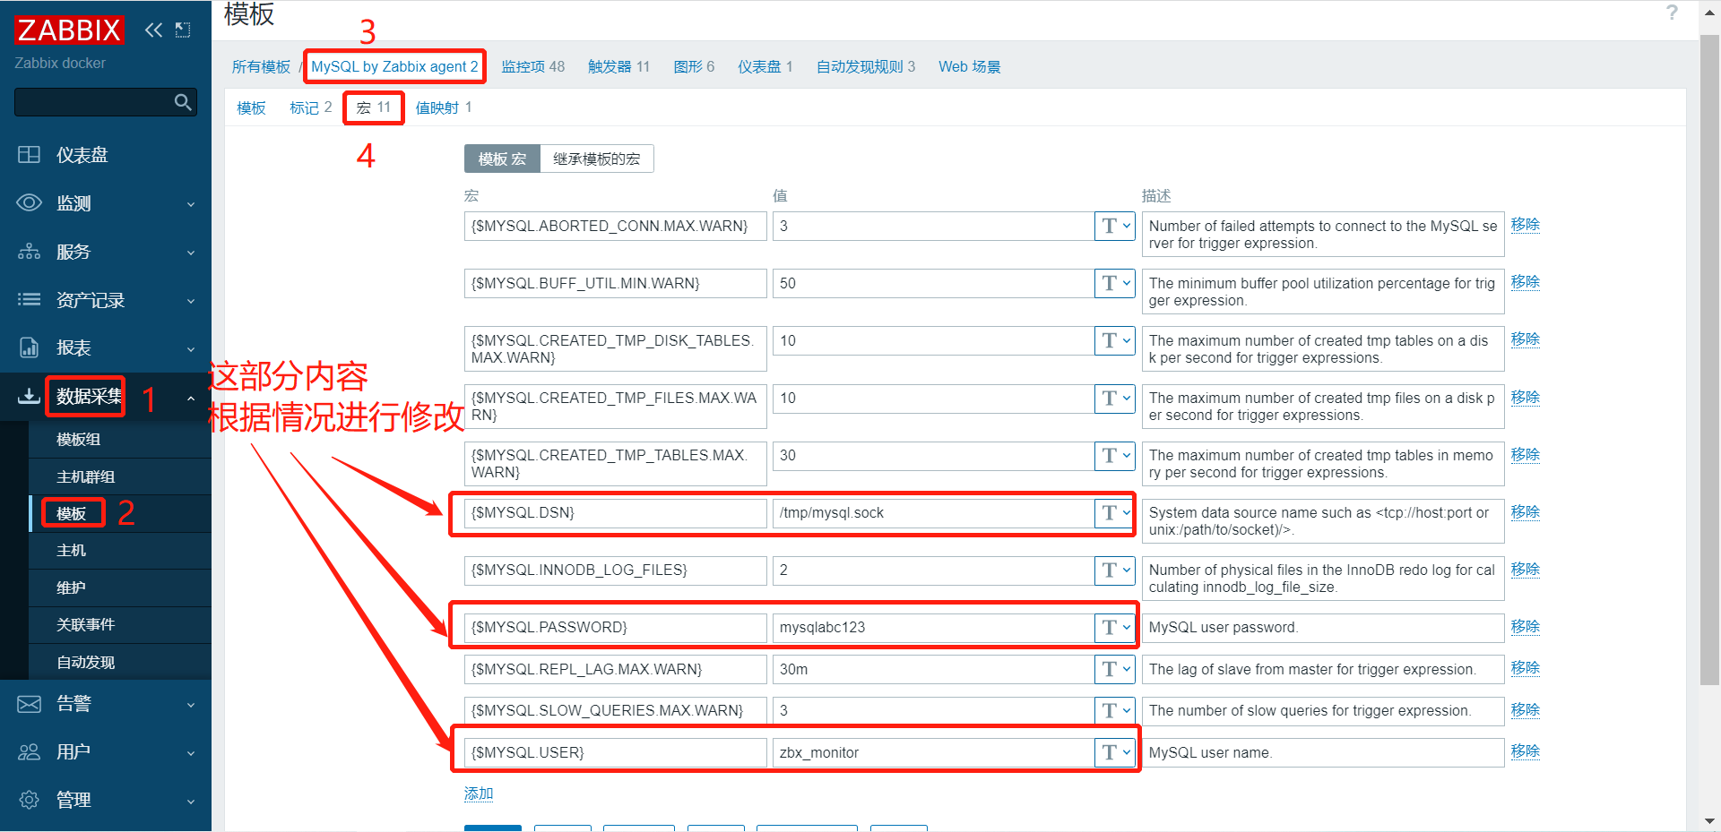Click the 数据采集 download icon
The image size is (1721, 832).
(29, 396)
